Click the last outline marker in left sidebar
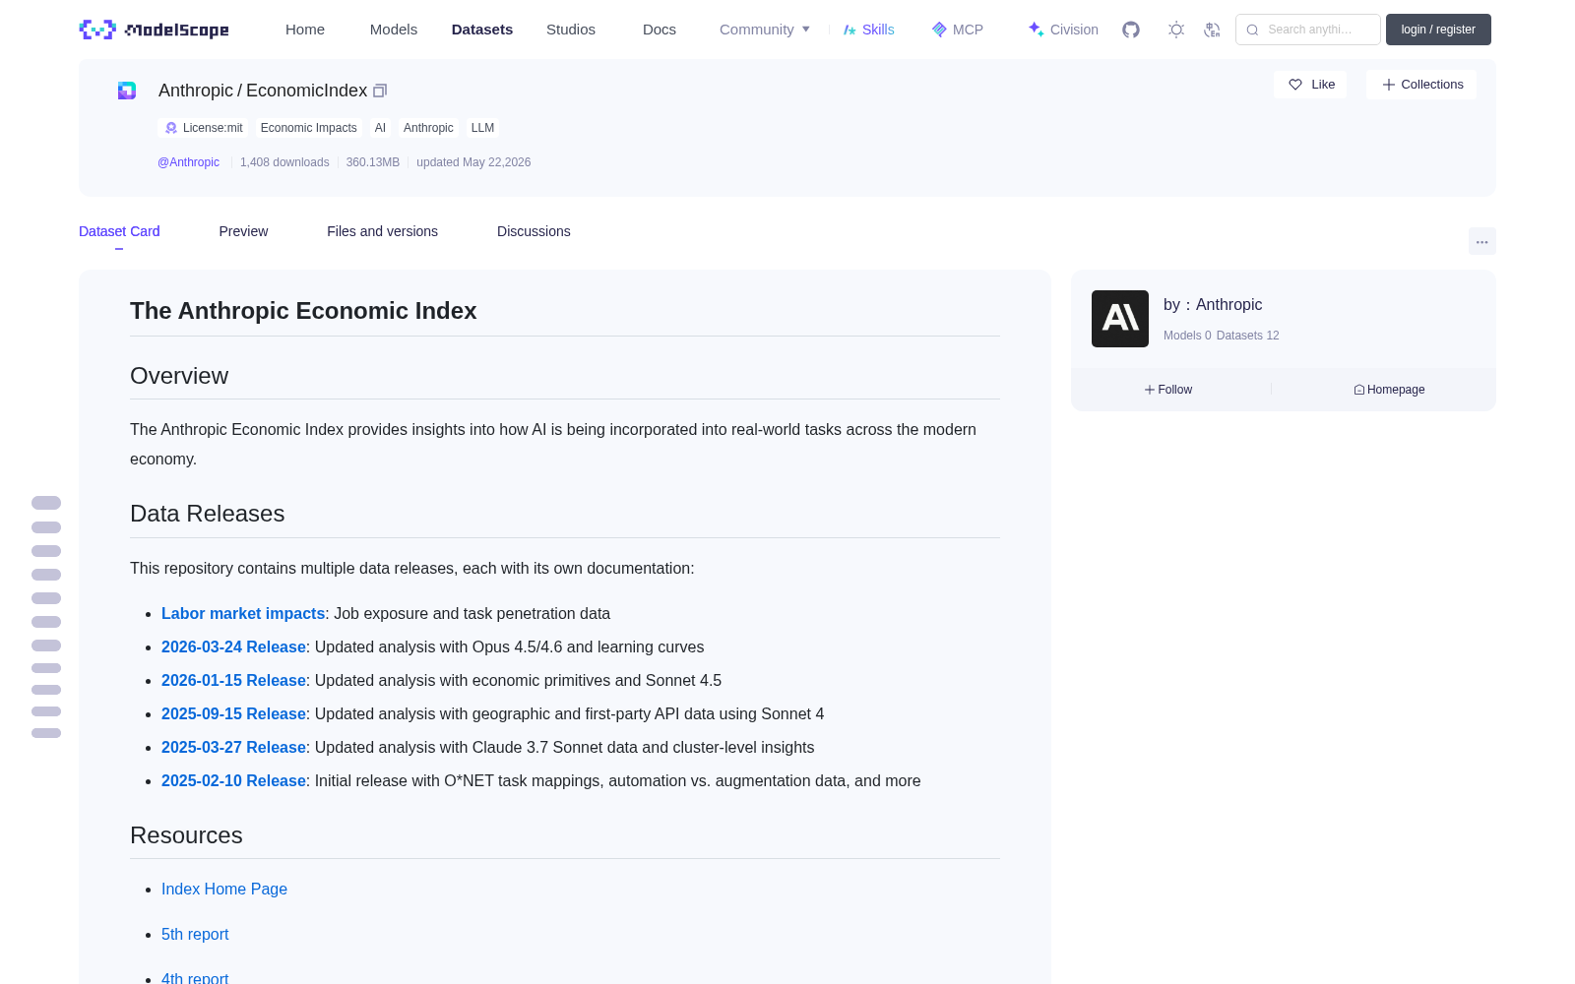The width and height of the screenshot is (1575, 984). tap(46, 733)
